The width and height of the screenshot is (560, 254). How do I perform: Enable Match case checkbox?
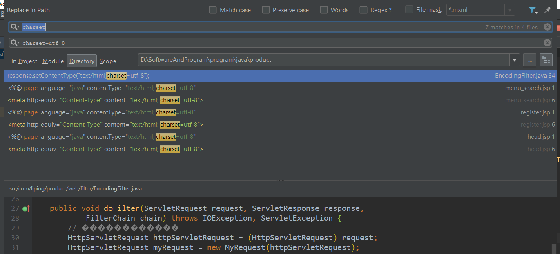click(x=213, y=10)
